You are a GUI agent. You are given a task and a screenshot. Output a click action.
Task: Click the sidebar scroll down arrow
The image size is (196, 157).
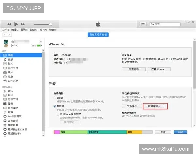coord(43,135)
